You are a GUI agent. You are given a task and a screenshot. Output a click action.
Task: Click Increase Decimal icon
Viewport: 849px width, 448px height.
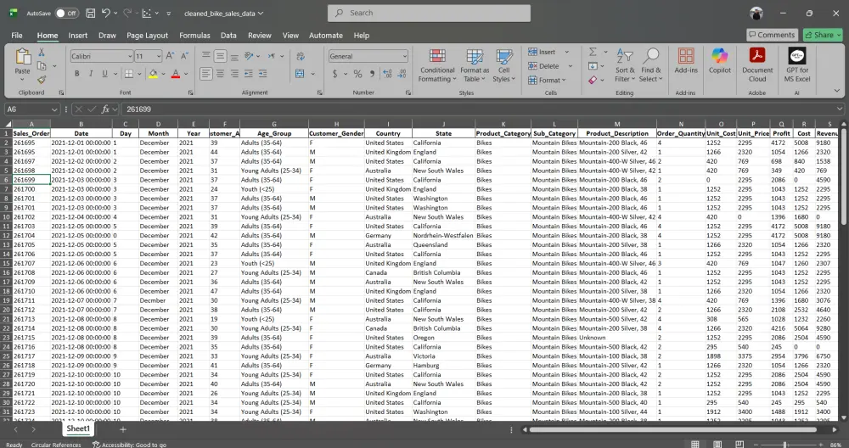pyautogui.click(x=387, y=74)
